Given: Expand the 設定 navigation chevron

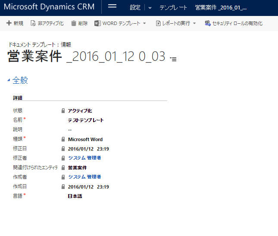Looking at the screenshot, I should 150,8.
